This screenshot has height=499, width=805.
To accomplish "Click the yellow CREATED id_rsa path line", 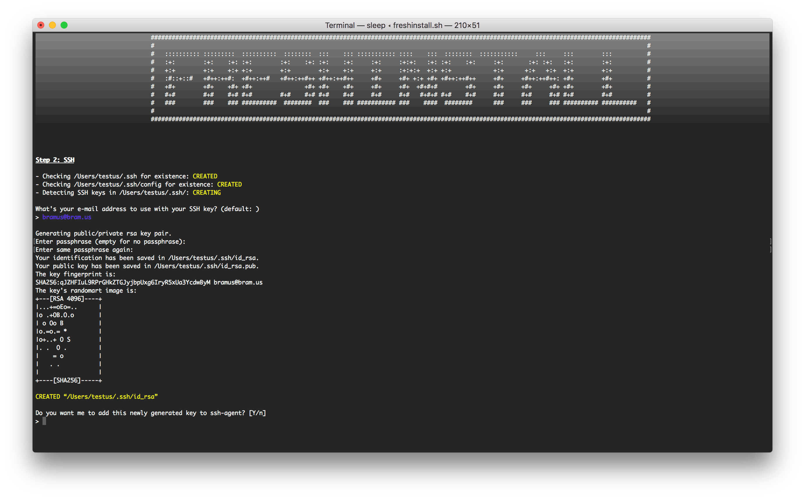I will point(96,397).
